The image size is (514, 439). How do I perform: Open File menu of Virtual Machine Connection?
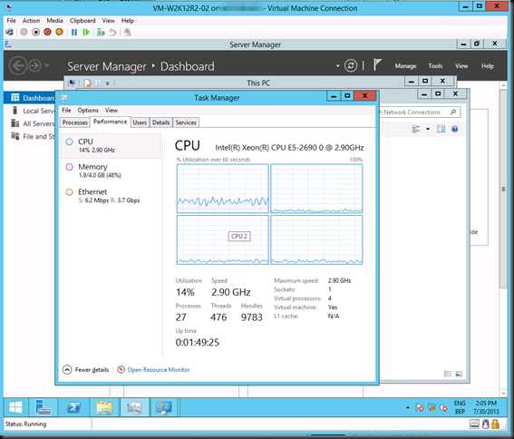tap(11, 21)
